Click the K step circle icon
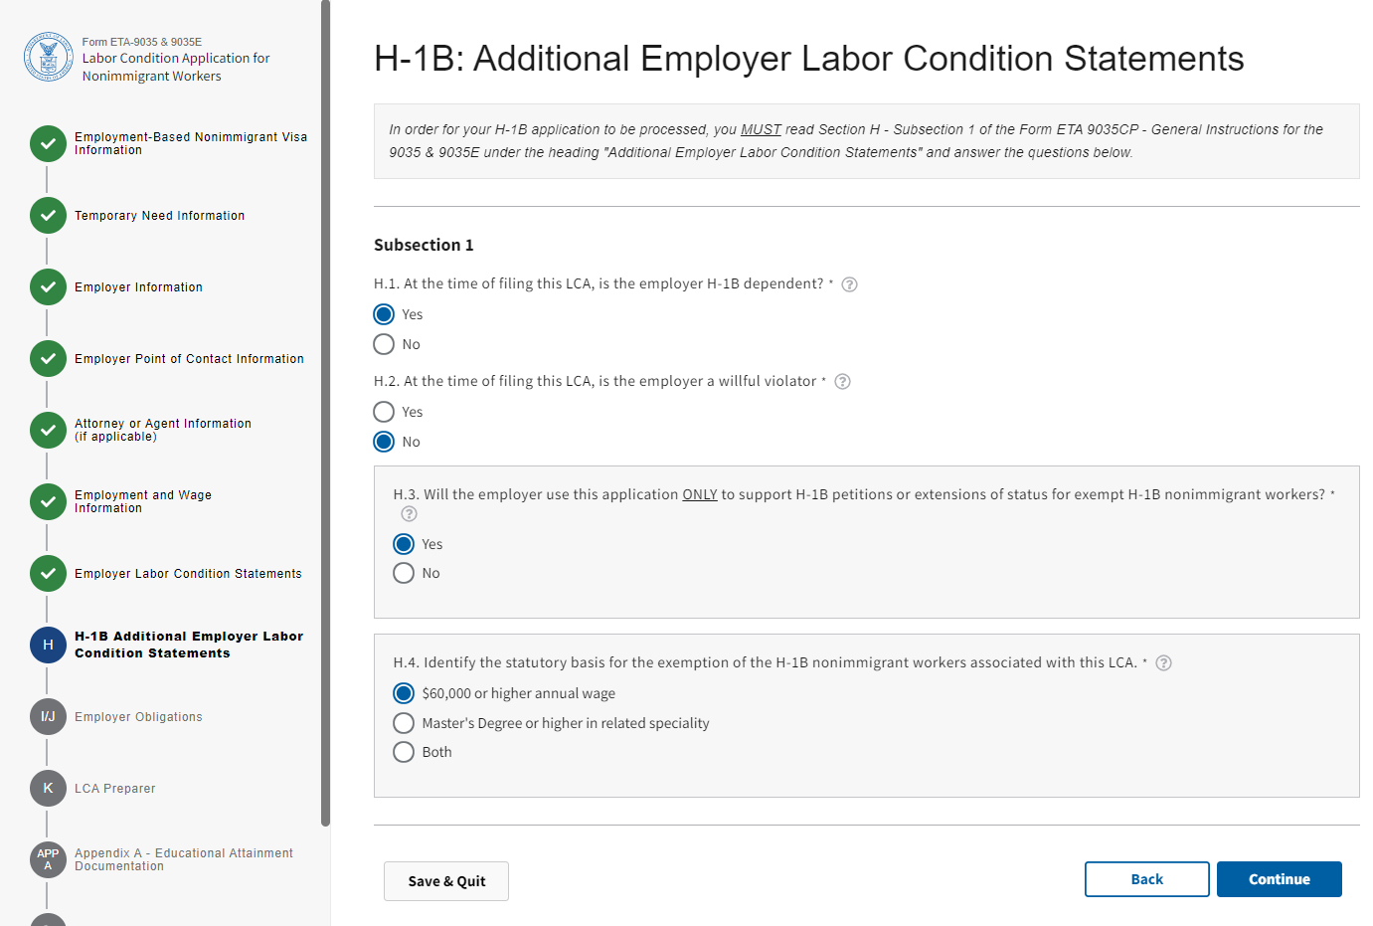This screenshot has width=1373, height=926. pos(48,788)
